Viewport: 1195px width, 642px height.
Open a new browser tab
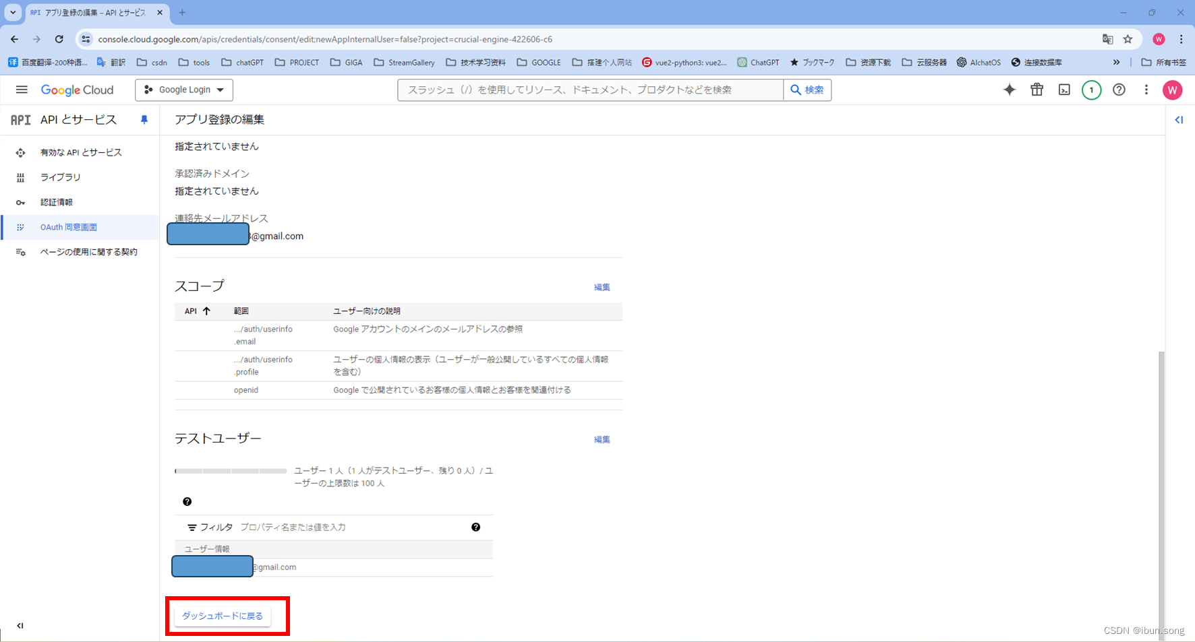[x=182, y=12]
